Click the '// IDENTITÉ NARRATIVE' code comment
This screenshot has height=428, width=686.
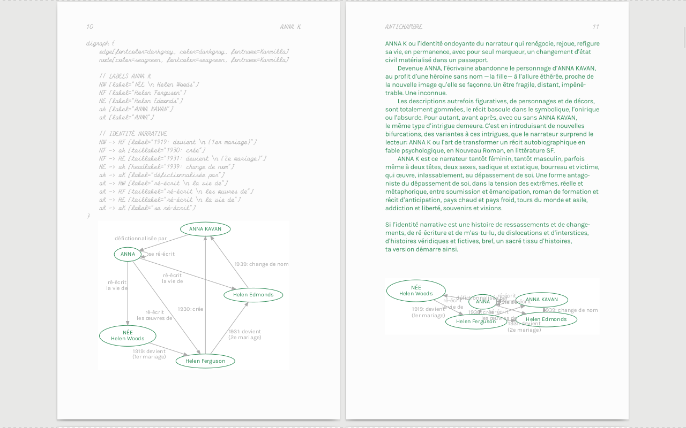tap(133, 134)
